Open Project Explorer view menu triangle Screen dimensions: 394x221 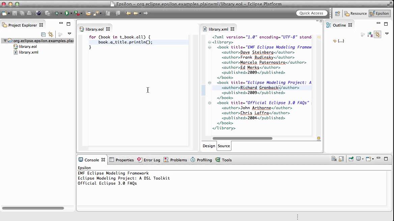[x=69, y=34]
